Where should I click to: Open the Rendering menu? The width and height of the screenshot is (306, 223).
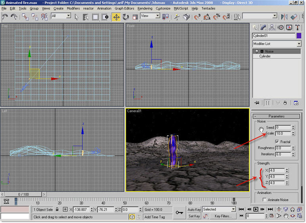pos(145,8)
